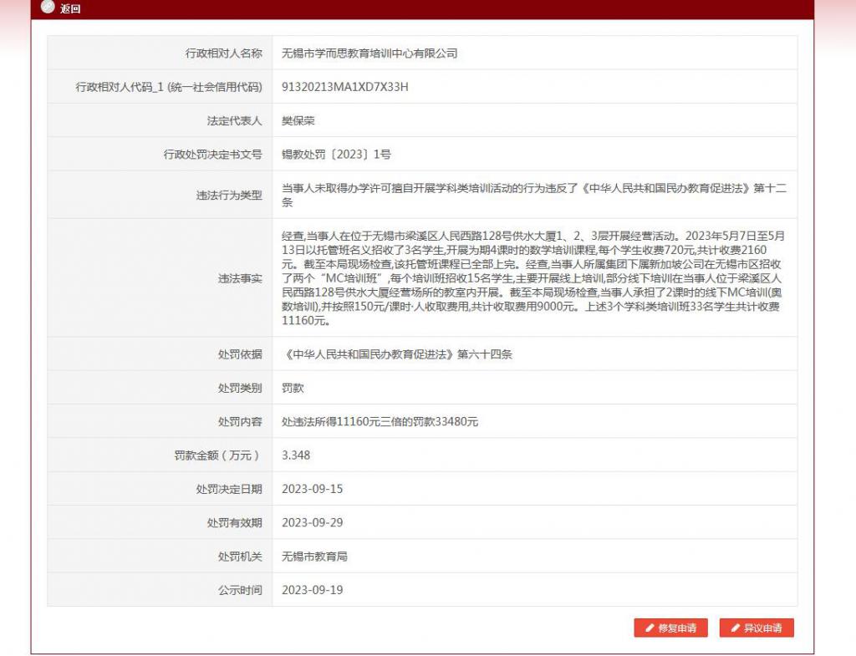
Task: Click the 处罚有效期 label
Action: coord(235,522)
